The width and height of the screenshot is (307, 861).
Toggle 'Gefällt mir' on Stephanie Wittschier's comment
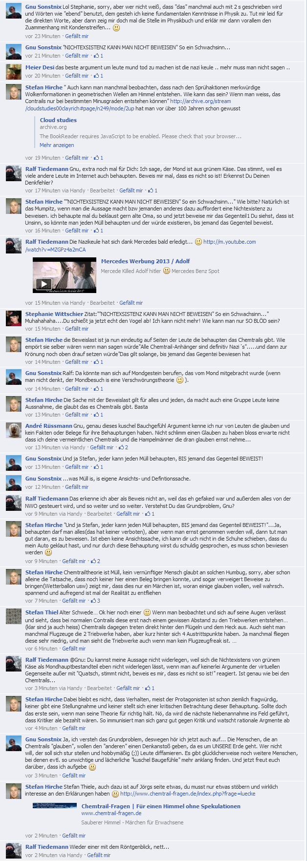click(x=77, y=329)
